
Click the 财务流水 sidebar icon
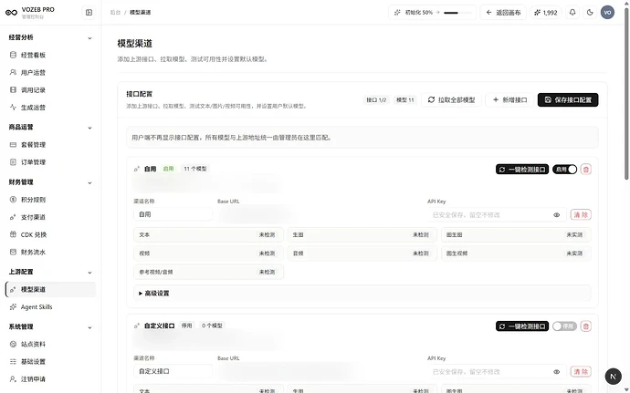[13, 252]
